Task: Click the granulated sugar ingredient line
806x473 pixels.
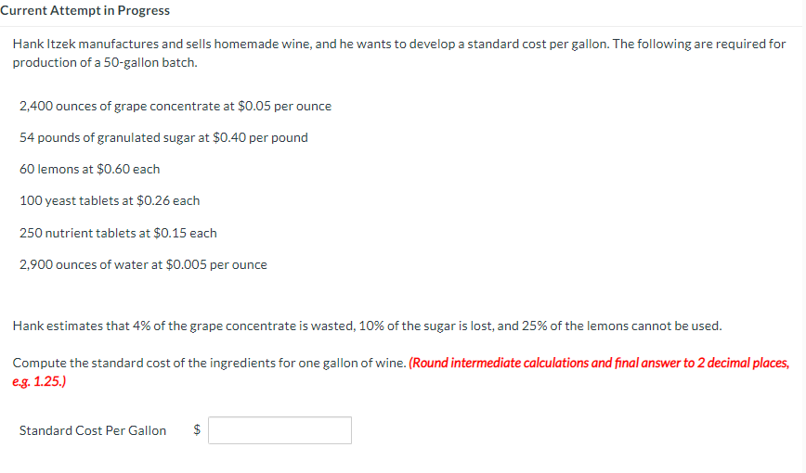Action: pos(163,137)
